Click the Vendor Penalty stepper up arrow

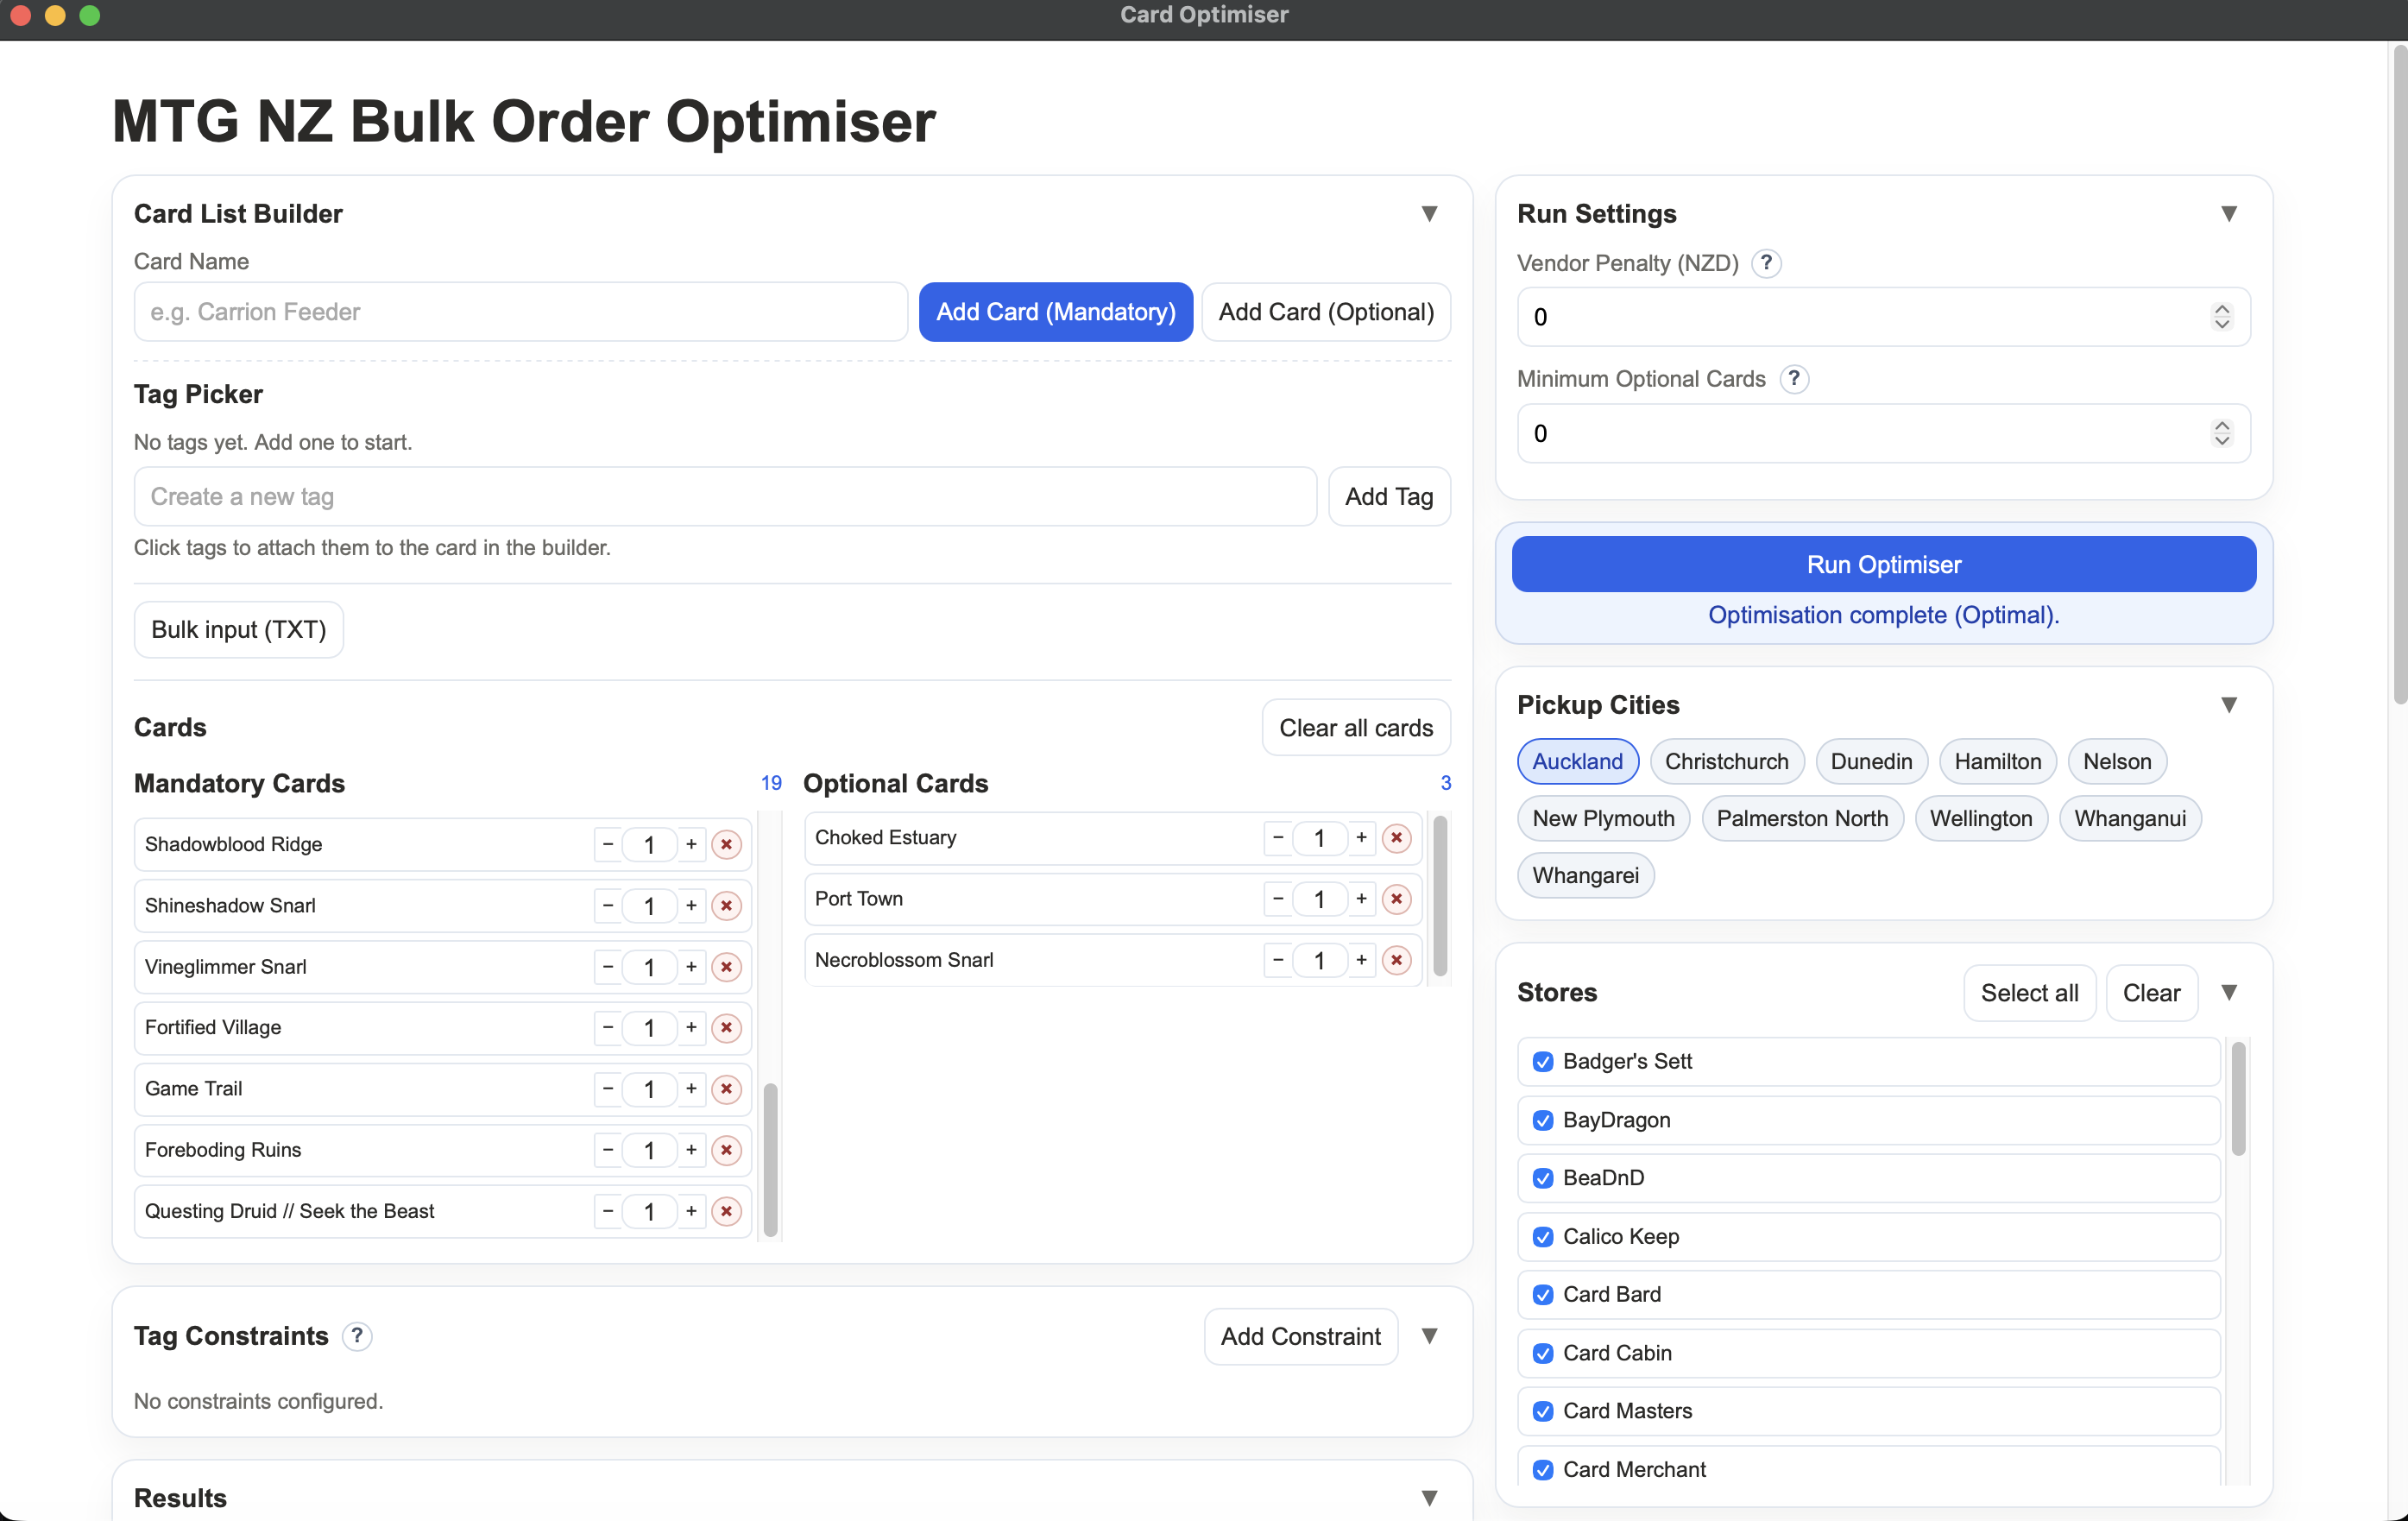[2222, 309]
